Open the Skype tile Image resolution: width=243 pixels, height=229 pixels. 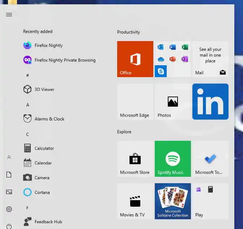tap(161, 71)
